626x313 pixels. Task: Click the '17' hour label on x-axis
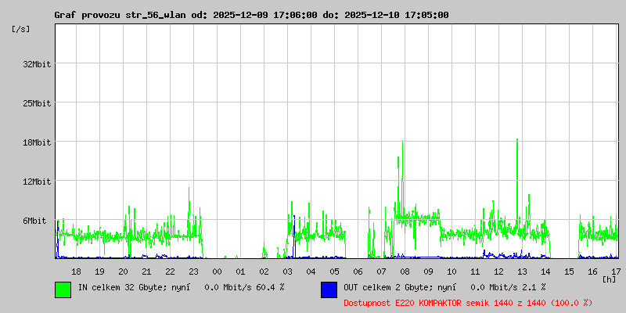[616, 272]
